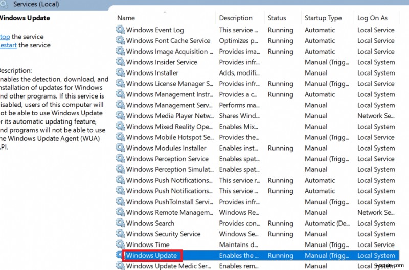Viewport: 409px width, 270px height.
Task: Click Optimizes p... description for Font Cache
Action: (x=238, y=41)
